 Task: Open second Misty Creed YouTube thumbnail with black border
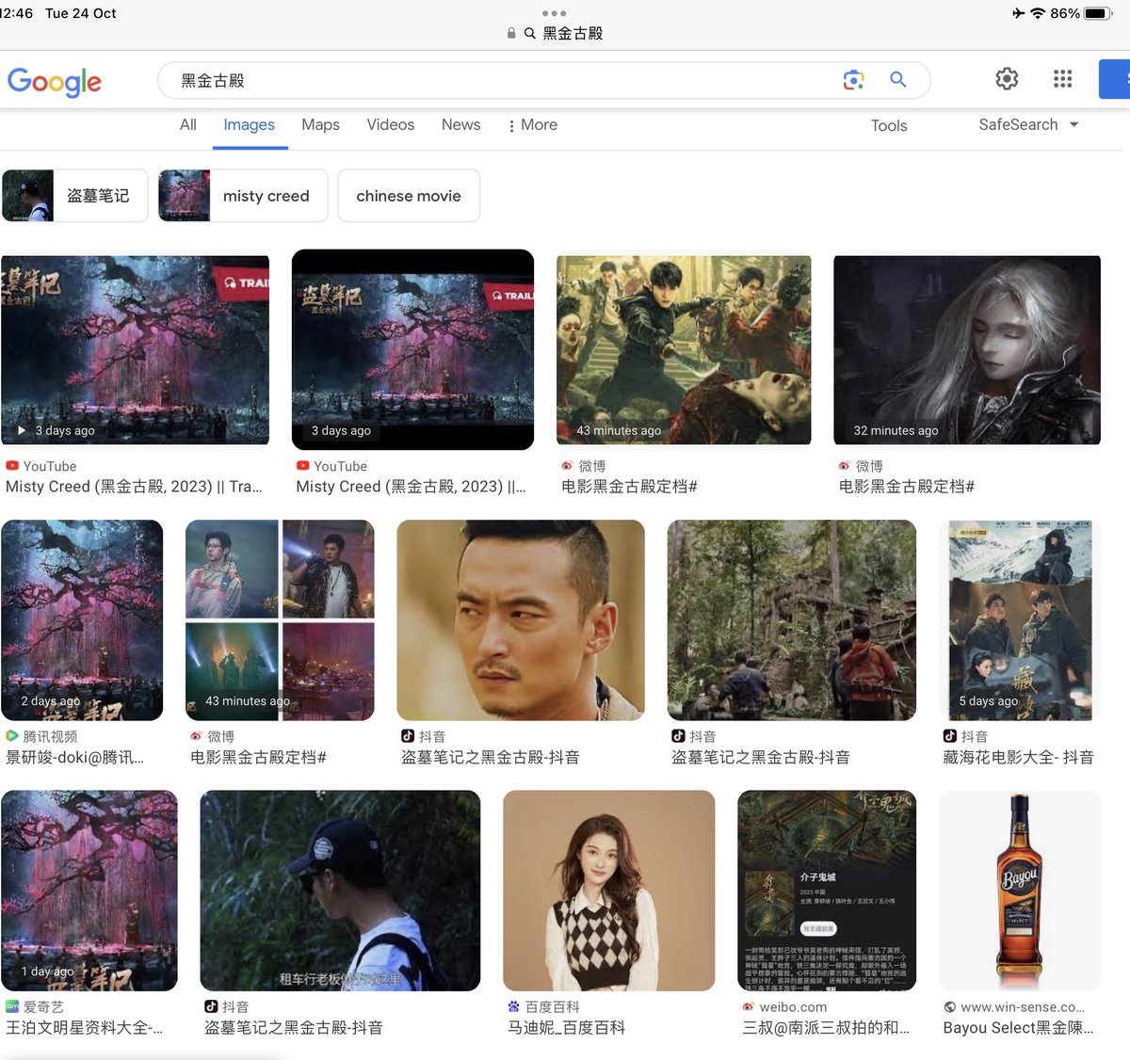(412, 349)
